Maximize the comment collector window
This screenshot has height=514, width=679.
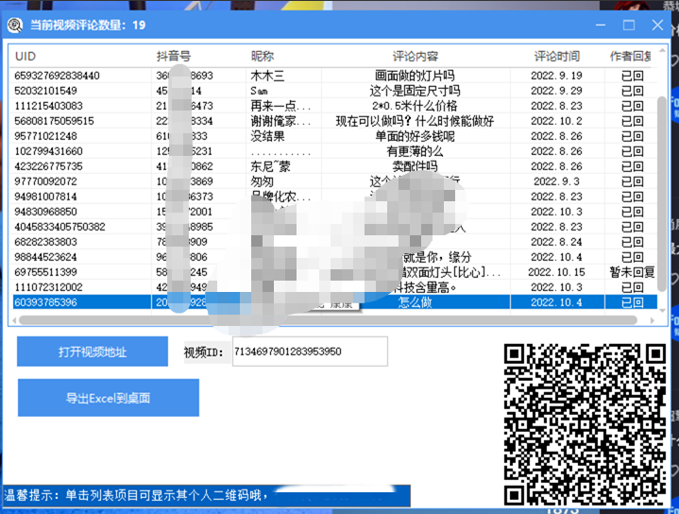click(x=629, y=25)
